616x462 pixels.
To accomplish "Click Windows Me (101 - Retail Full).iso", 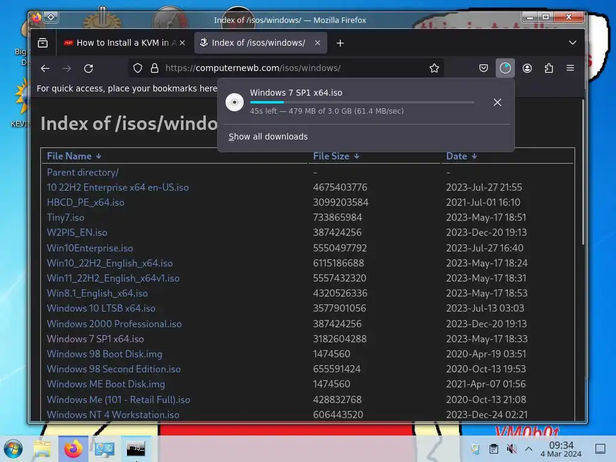I will tap(119, 399).
